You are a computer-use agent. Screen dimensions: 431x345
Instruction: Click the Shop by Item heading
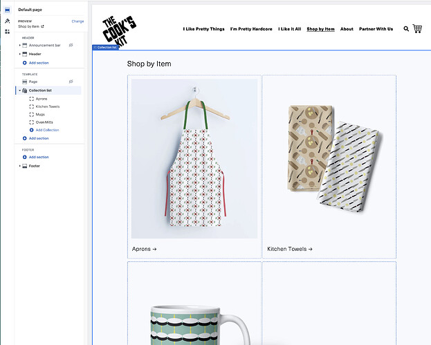149,64
